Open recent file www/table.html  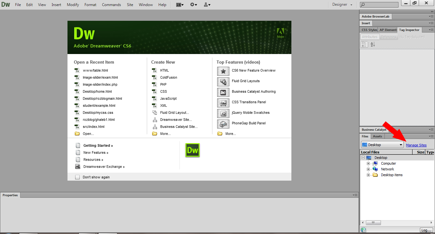[95, 70]
